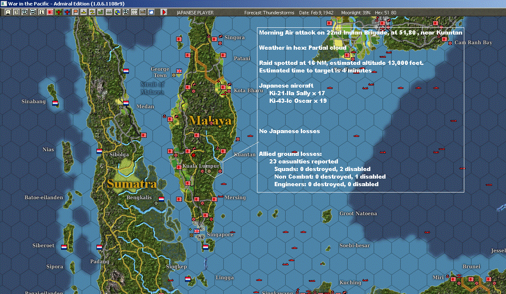Image resolution: width=506 pixels, height=294 pixels.
Task: Select the Dutch flag at Bengkalis
Action: pos(161,199)
